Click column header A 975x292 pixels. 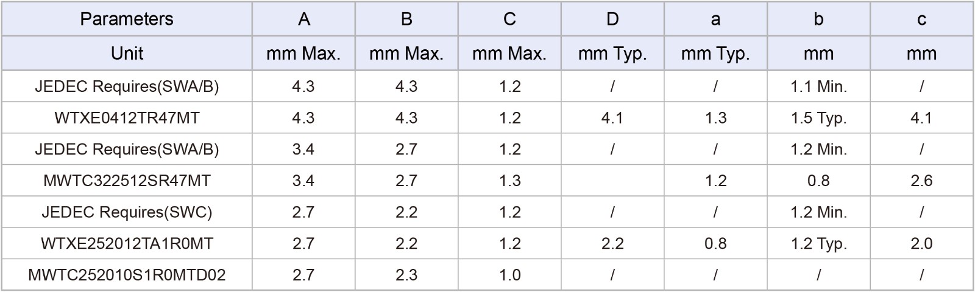click(303, 19)
